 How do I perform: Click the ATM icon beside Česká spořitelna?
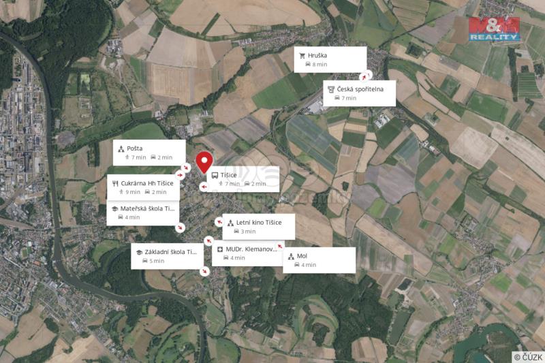coord(331,89)
